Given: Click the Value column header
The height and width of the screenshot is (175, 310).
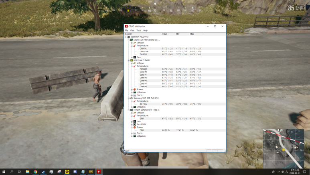Looking at the screenshot, I should click(x=168, y=34).
